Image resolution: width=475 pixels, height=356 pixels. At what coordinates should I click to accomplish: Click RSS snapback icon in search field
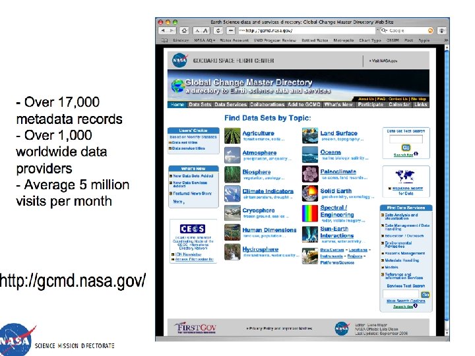pos(430,30)
